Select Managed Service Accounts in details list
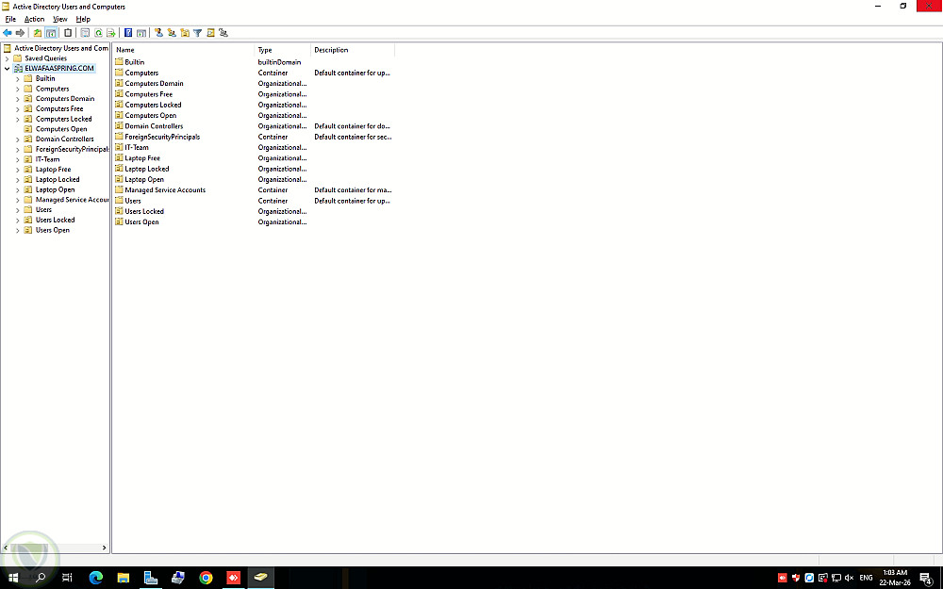 [165, 190]
